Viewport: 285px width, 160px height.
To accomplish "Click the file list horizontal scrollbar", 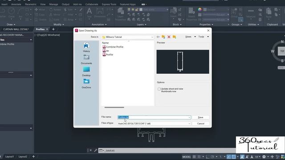I will [114, 108].
